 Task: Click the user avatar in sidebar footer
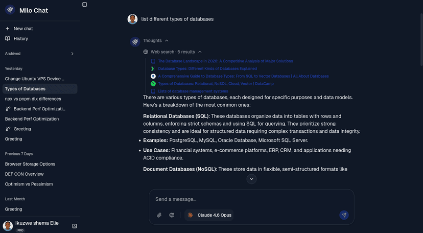click(x=8, y=225)
